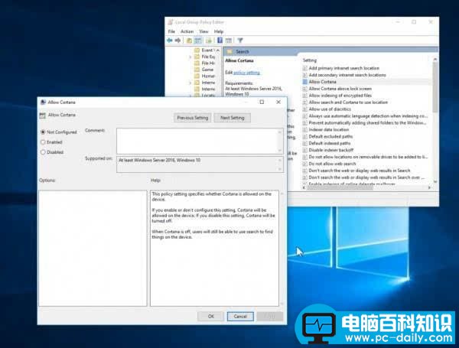This screenshot has height=348, width=459.
Task: Click the icon beside Do not allow web search
Action: pyautogui.click(x=304, y=164)
